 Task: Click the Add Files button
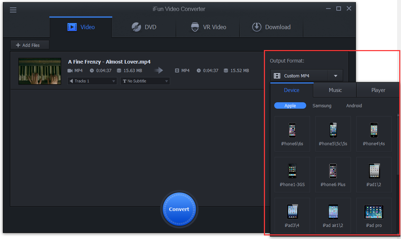tap(30, 45)
